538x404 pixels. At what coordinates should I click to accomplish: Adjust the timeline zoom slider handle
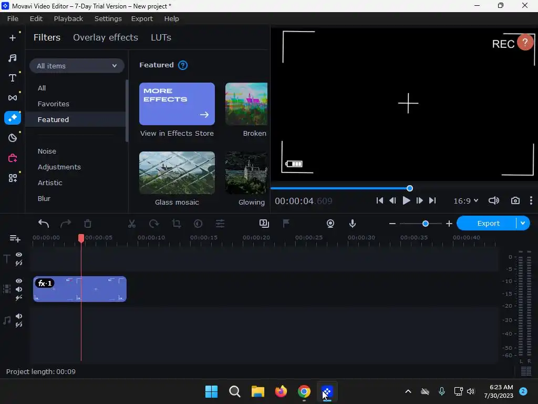coord(426,224)
